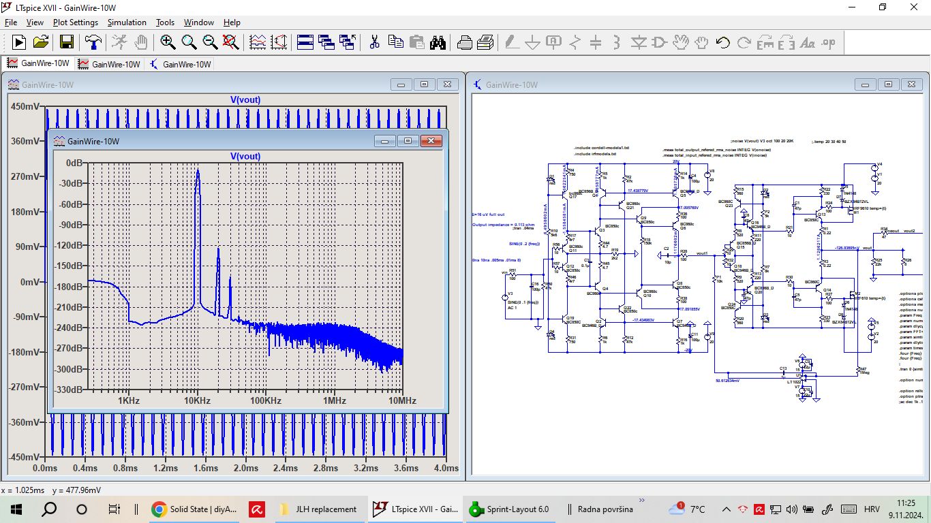This screenshot has width=931, height=523.
Task: Select the Label Net tool
Action: click(x=553, y=42)
